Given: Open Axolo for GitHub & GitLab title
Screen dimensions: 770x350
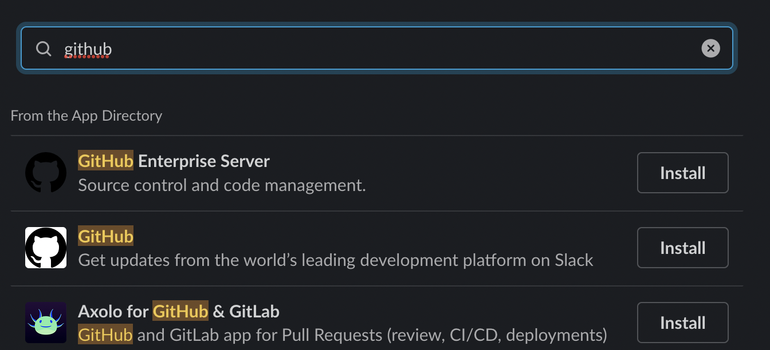Looking at the screenshot, I should pyautogui.click(x=179, y=311).
